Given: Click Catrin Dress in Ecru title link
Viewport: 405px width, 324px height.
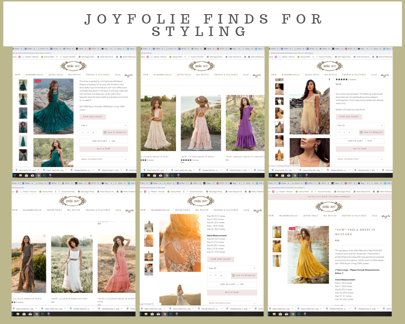Looking at the screenshot, I should (155, 157).
